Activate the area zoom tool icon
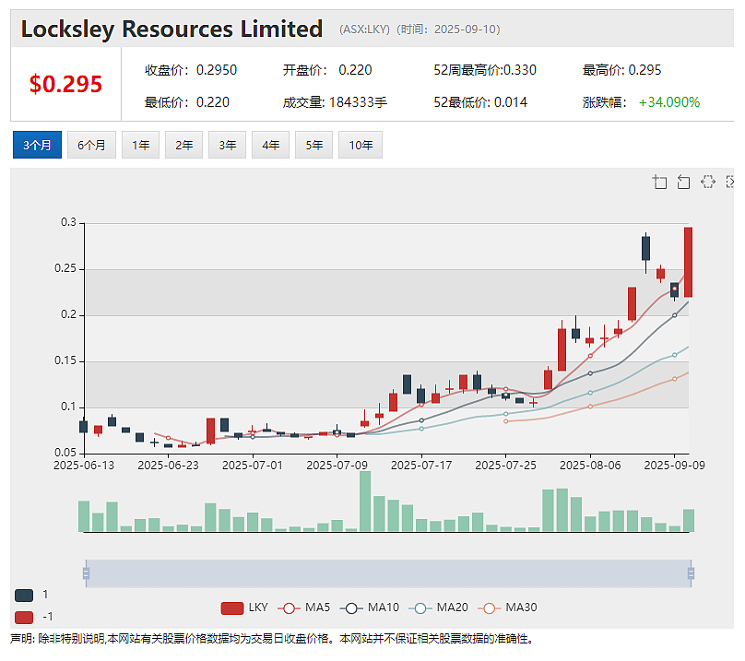The width and height of the screenshot is (745, 661). tap(659, 182)
